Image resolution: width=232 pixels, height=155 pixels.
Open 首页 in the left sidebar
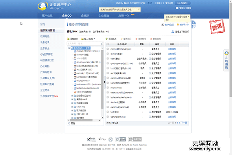pos(42,24)
